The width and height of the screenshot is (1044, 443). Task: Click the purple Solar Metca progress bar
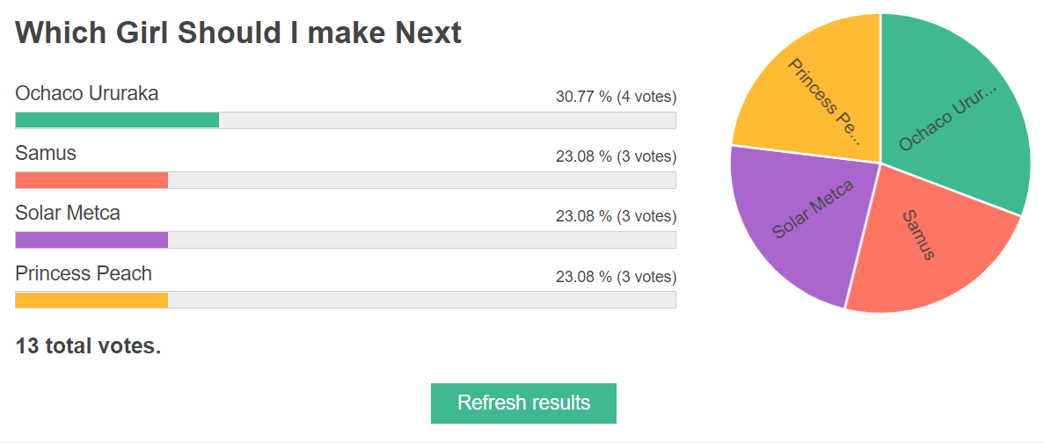pos(91,240)
